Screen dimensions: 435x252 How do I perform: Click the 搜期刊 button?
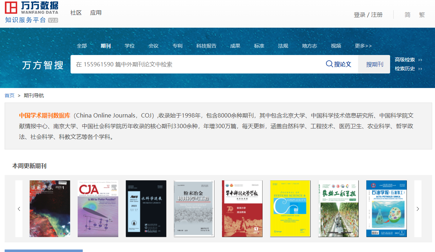tap(374, 64)
